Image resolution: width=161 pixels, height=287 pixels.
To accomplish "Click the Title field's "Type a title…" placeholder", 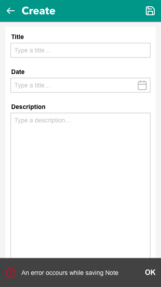I will (33, 50).
